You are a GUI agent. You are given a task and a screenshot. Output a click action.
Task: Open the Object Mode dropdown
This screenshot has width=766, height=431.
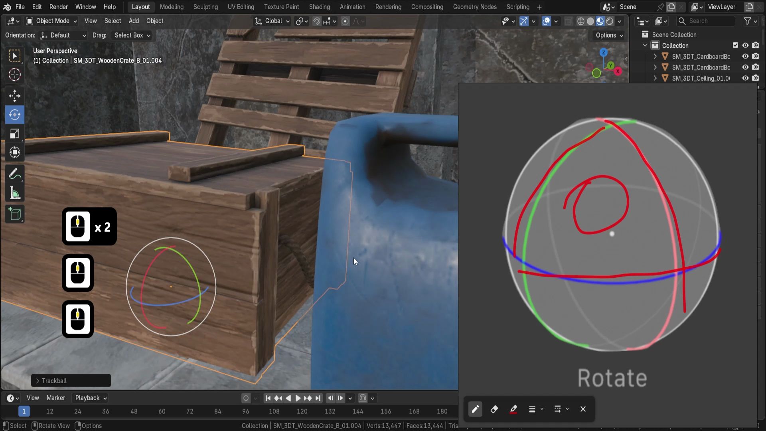coord(51,21)
